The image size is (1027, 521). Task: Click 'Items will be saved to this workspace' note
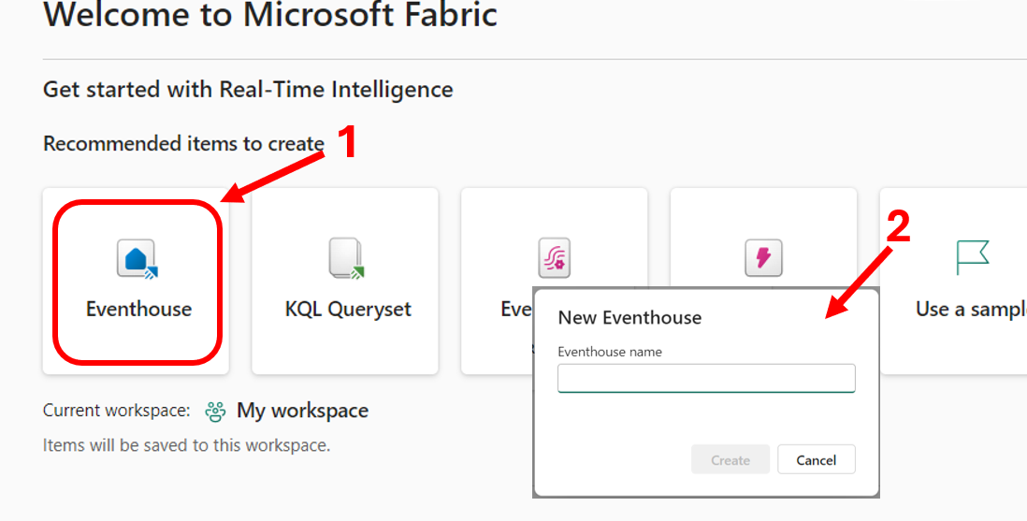(186, 445)
